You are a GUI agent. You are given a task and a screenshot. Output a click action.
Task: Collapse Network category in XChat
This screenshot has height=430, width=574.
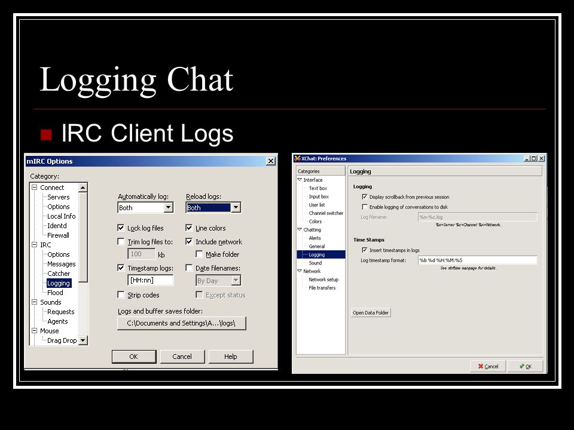[300, 271]
